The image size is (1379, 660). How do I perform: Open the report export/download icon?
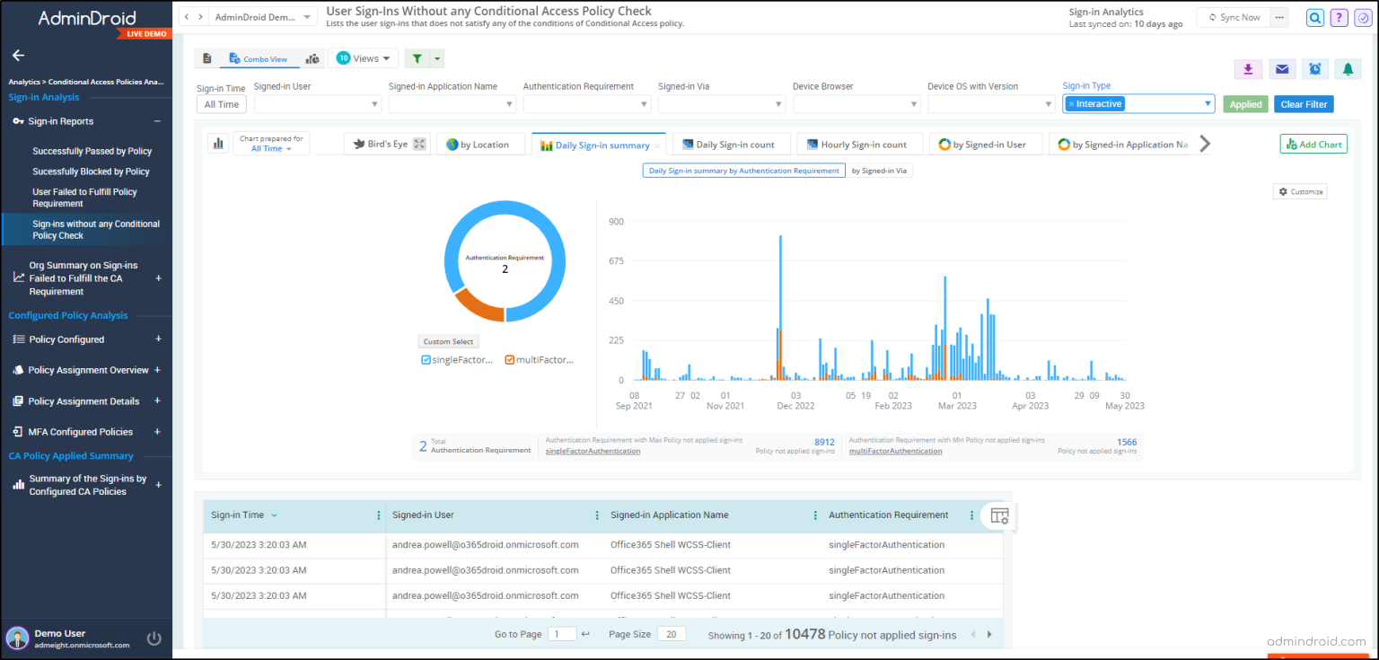1249,68
